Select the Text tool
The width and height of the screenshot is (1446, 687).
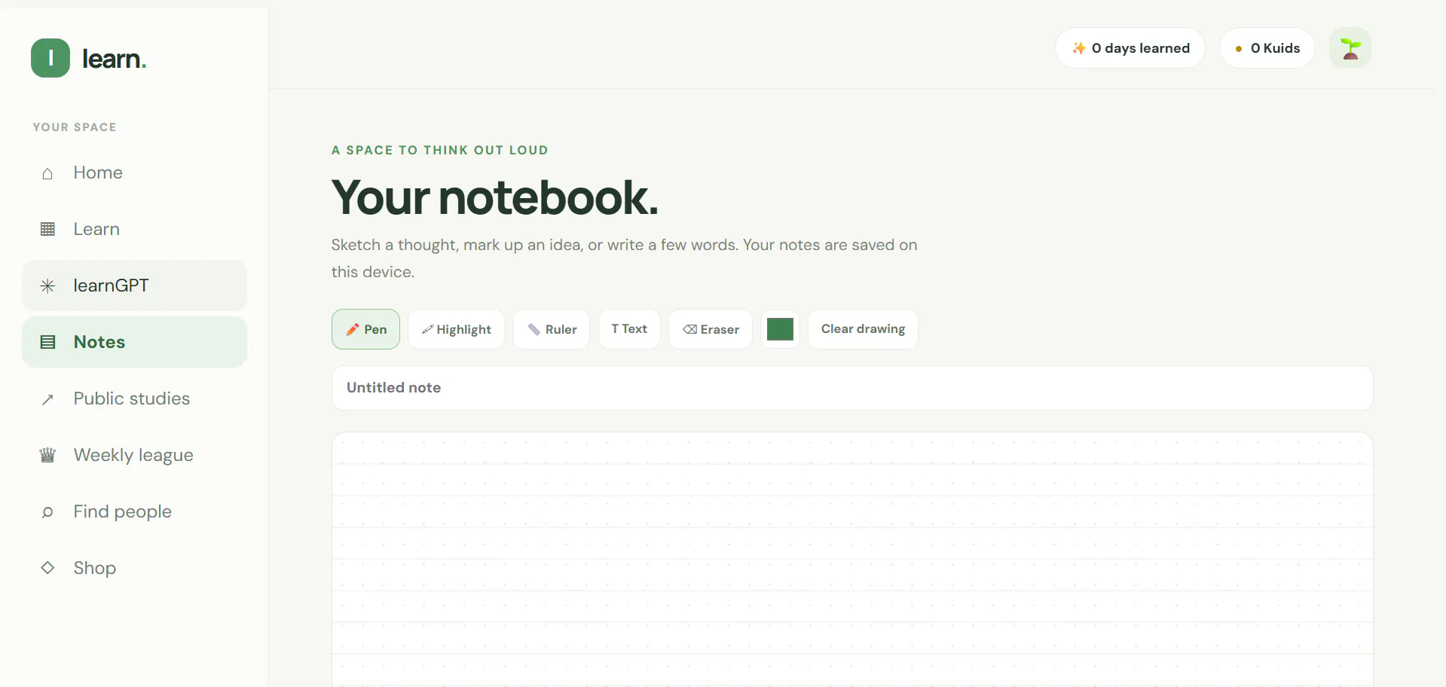coord(629,329)
